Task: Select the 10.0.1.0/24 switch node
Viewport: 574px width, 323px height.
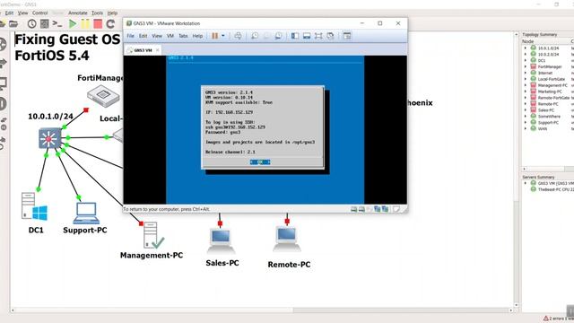Action: (x=50, y=138)
